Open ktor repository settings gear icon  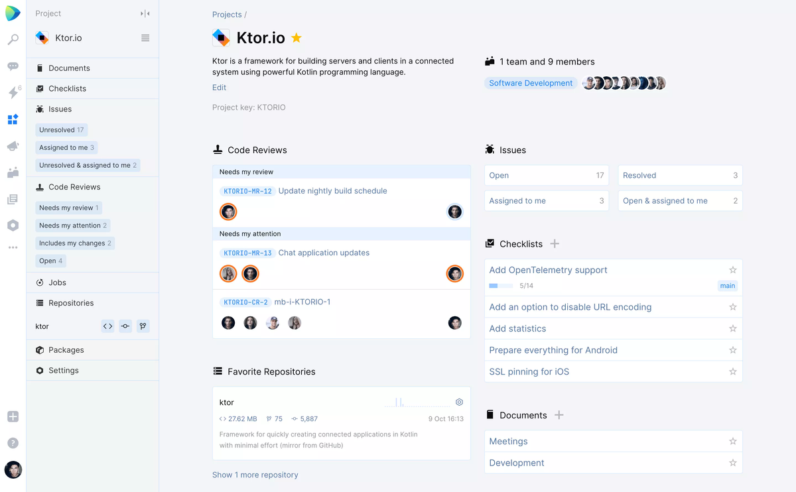(459, 402)
